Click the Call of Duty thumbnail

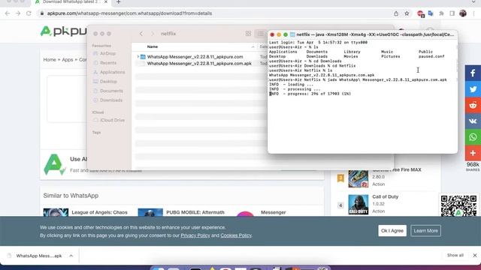[x=358, y=205]
